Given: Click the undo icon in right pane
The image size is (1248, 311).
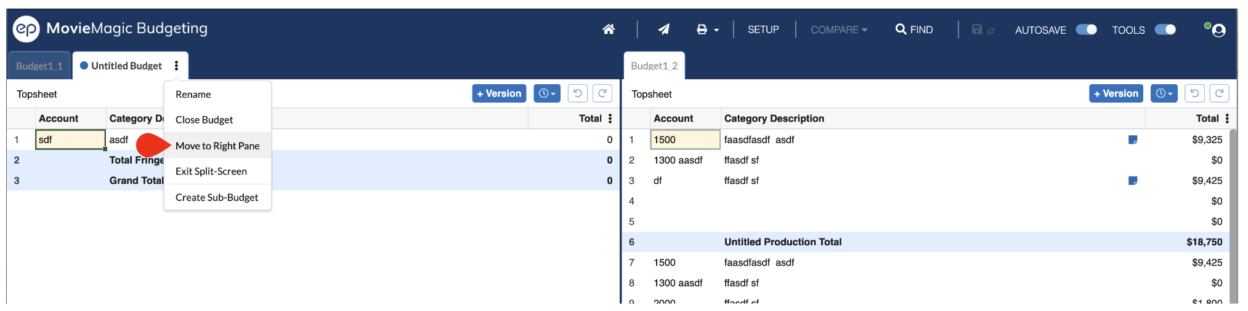Looking at the screenshot, I should pyautogui.click(x=1194, y=93).
